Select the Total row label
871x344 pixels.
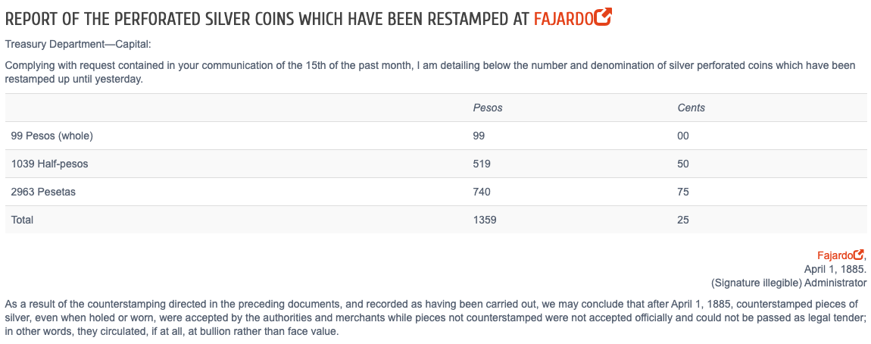pyautogui.click(x=22, y=220)
